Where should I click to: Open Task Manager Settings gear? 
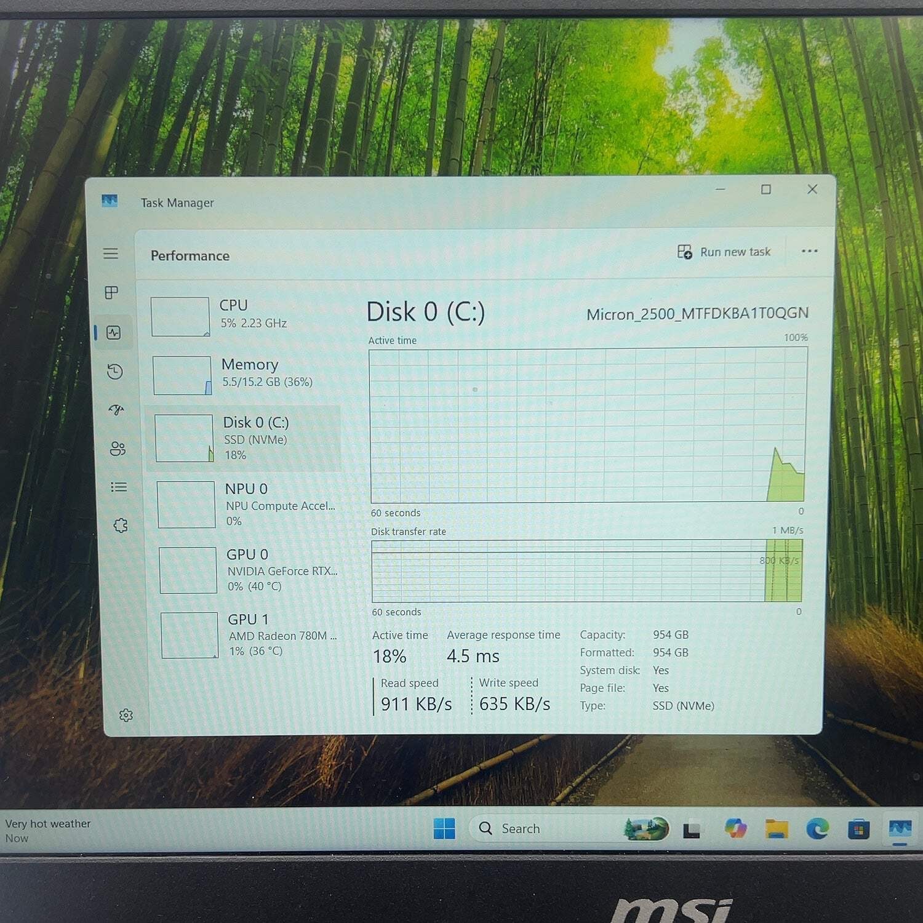tap(126, 715)
